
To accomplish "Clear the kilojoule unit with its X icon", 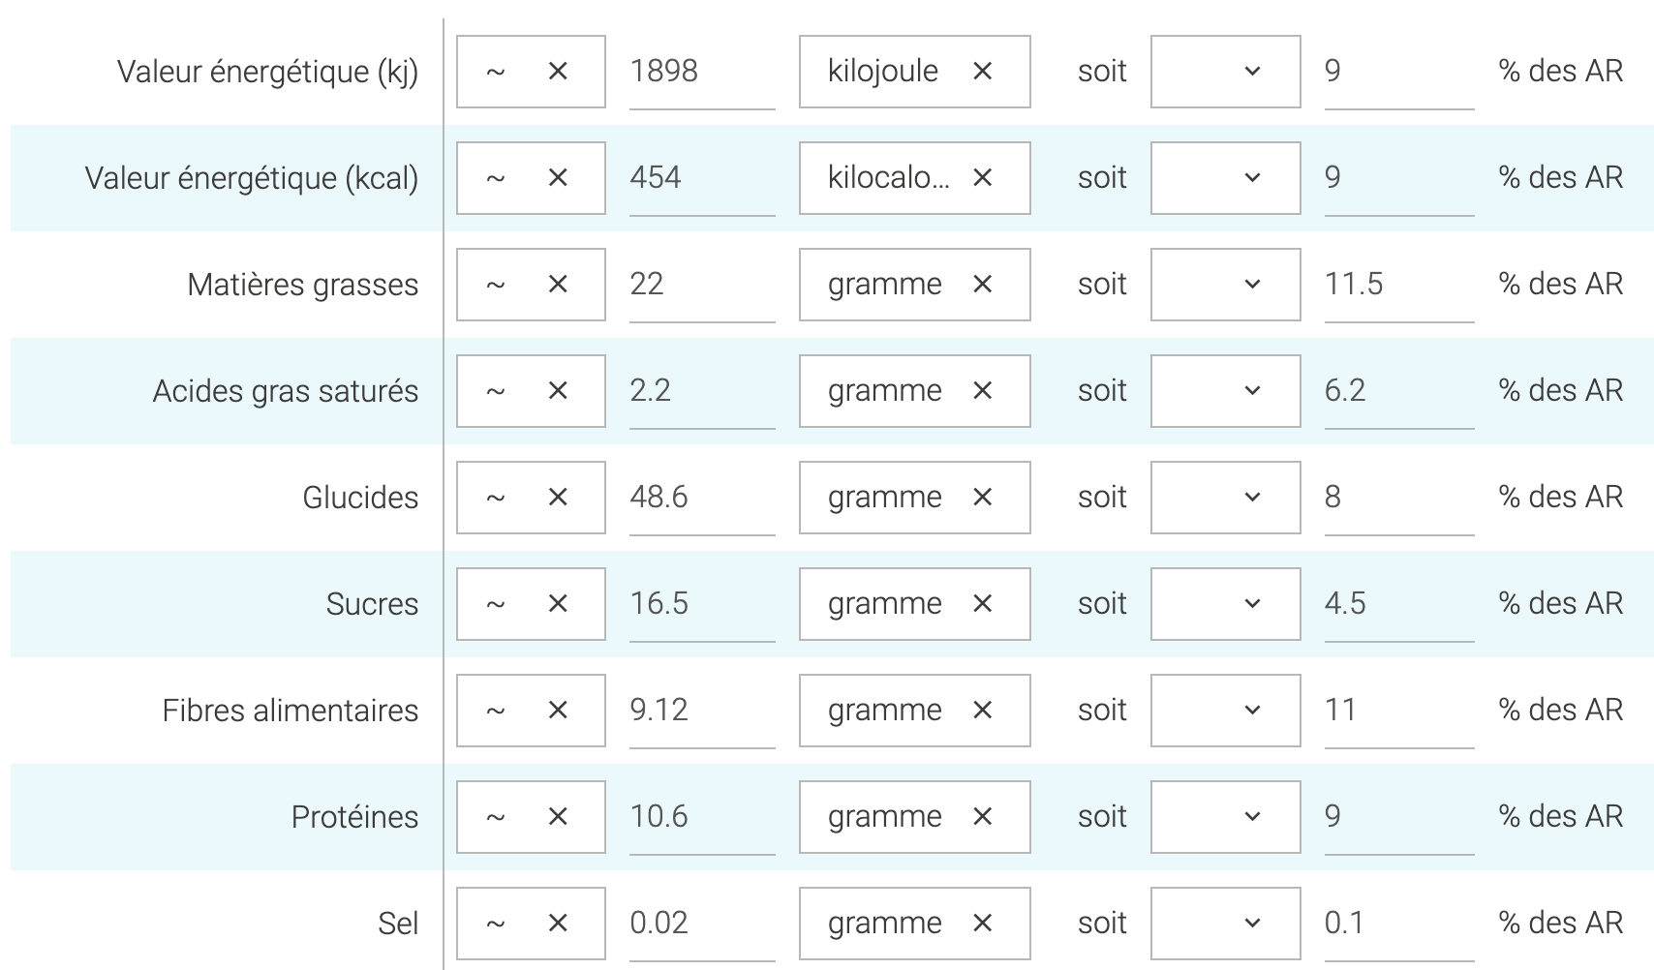I will pos(982,72).
